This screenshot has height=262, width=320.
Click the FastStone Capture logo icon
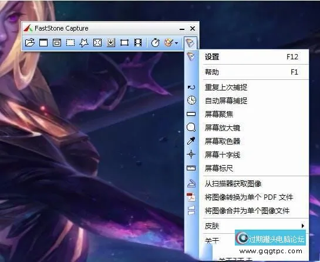[x=28, y=28]
